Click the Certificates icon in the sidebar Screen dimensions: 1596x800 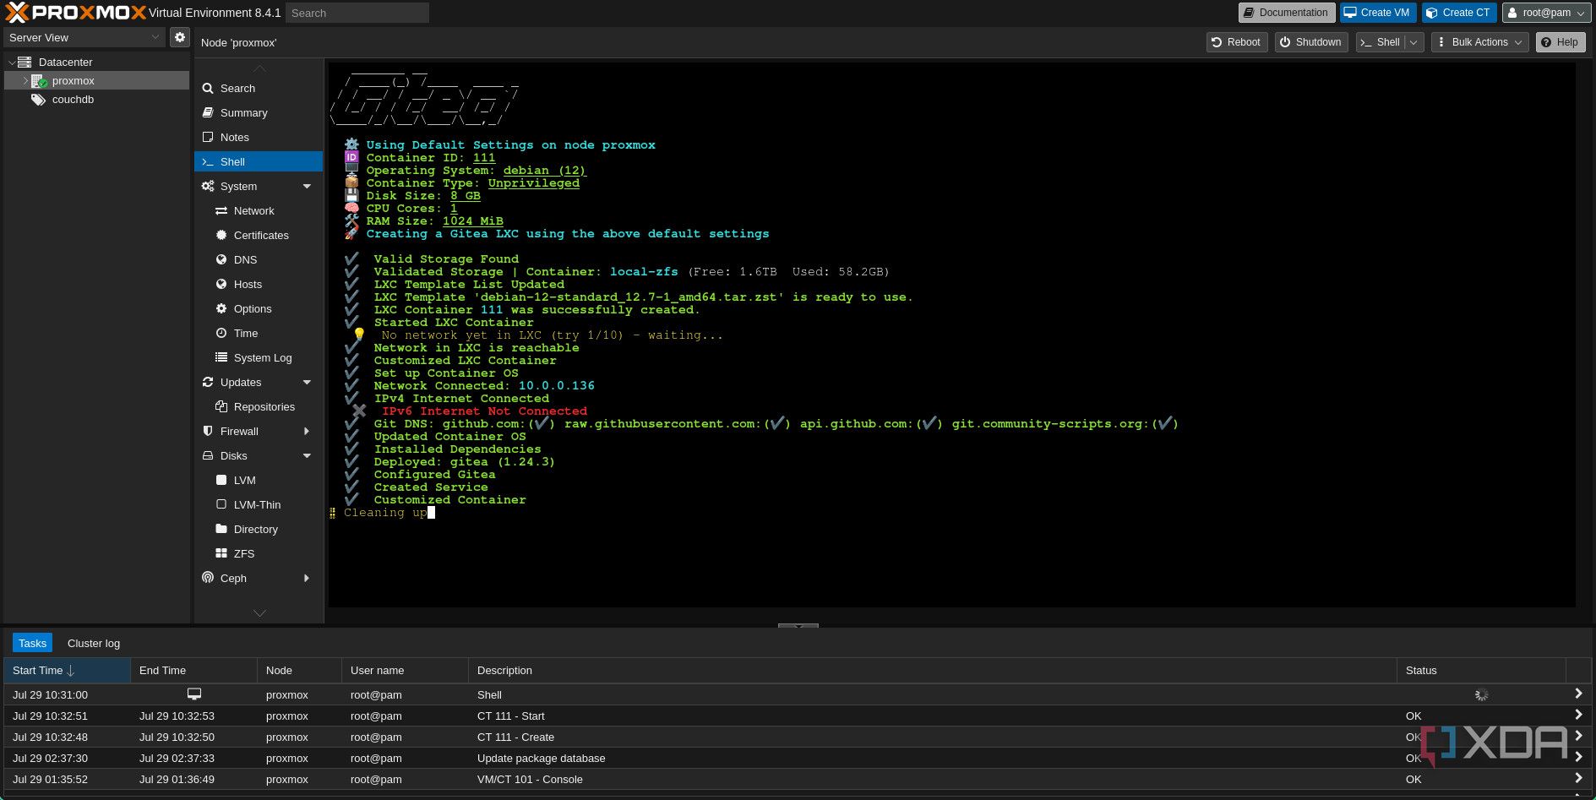pyautogui.click(x=221, y=236)
